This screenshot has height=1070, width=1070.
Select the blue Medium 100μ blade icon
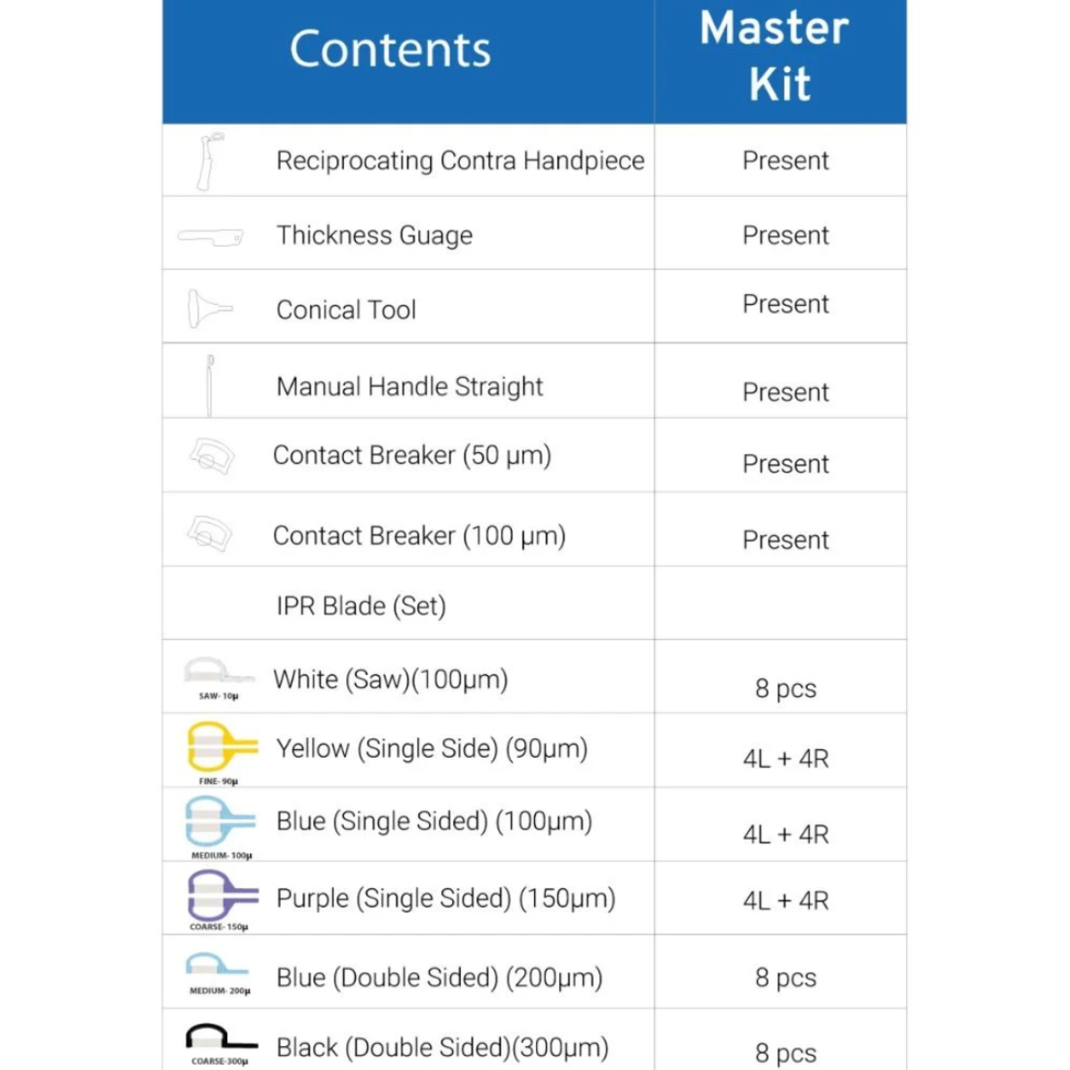click(219, 821)
